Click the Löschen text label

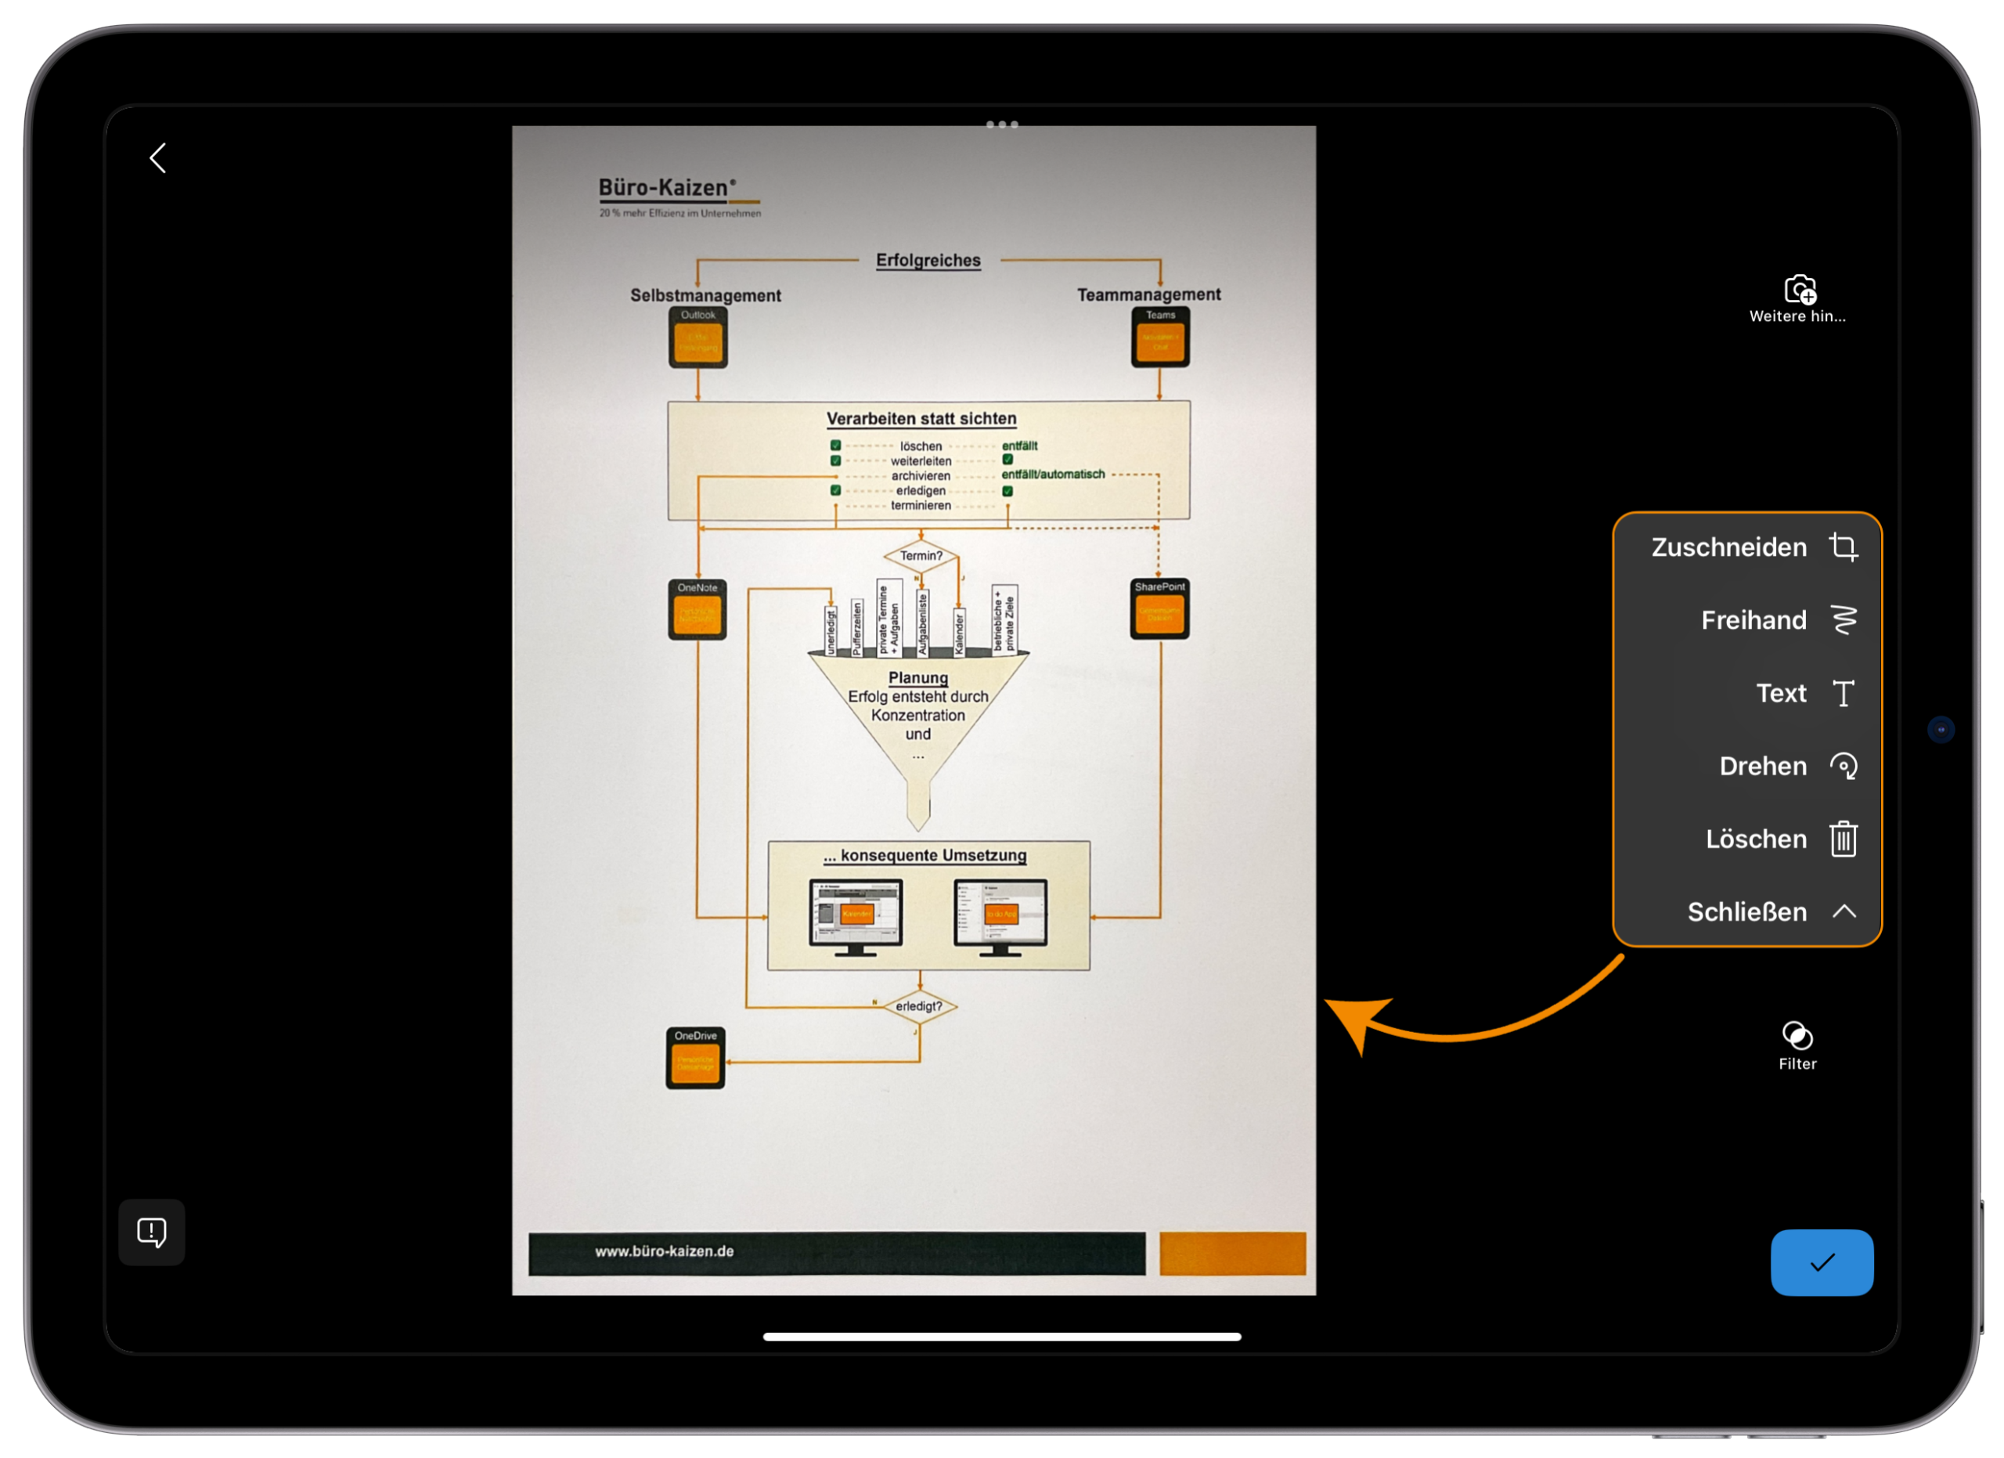click(1756, 839)
